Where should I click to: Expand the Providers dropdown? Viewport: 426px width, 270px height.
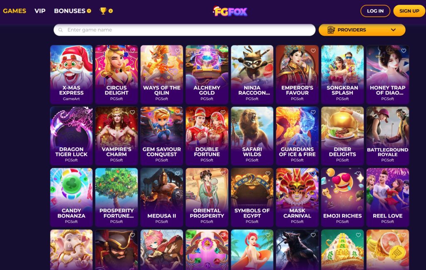click(362, 30)
